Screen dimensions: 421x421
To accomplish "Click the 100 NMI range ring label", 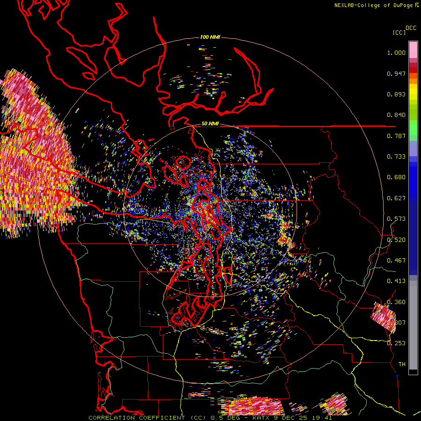I will [210, 37].
